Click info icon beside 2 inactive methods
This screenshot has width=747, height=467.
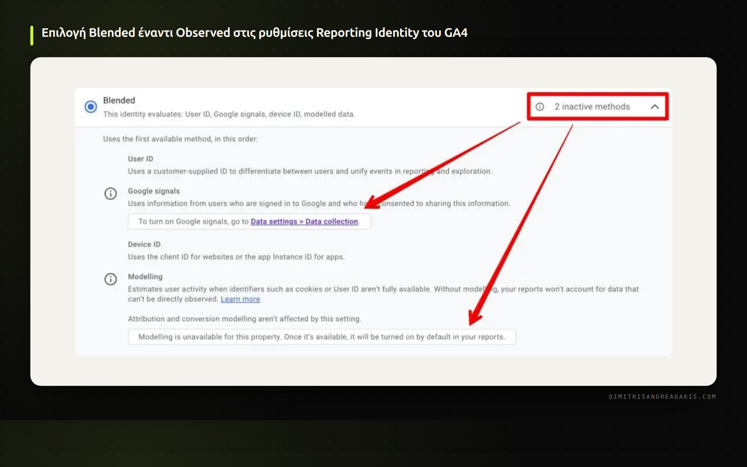(540, 107)
